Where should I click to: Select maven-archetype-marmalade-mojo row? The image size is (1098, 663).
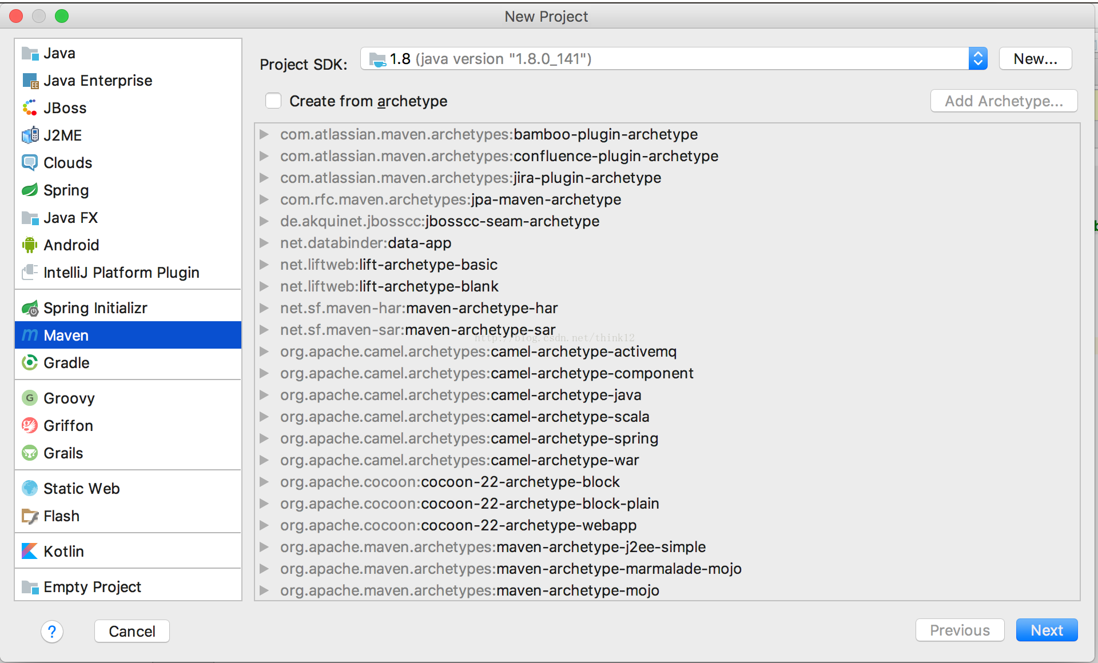pos(667,569)
